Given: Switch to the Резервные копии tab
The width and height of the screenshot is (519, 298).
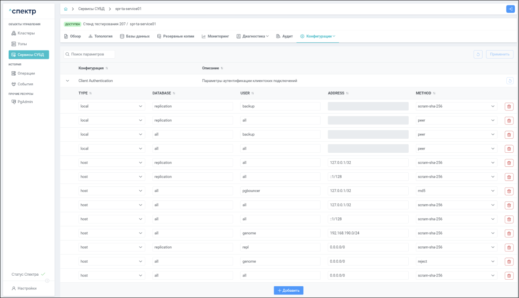Looking at the screenshot, I should pos(175,36).
